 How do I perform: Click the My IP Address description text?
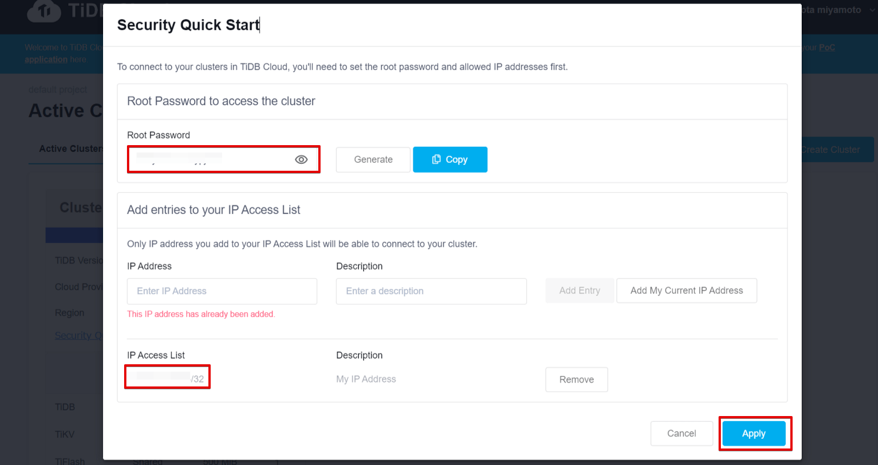(366, 380)
